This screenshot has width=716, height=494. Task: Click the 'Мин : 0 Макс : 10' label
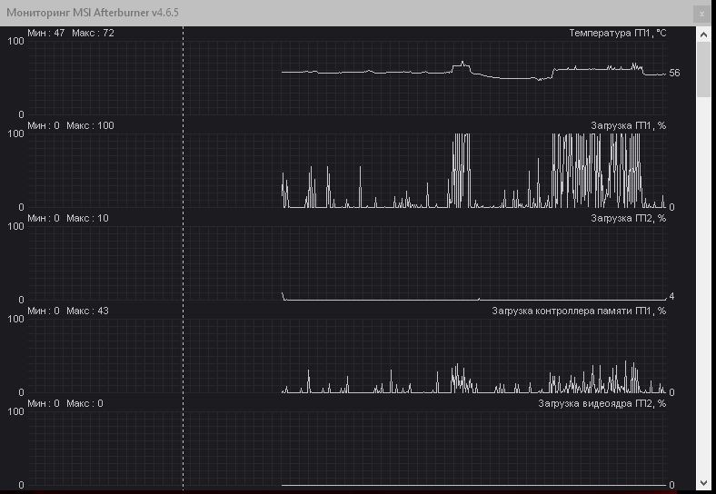(x=68, y=218)
